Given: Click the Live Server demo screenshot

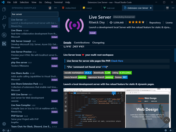Looking at the screenshot, I should (117, 108).
